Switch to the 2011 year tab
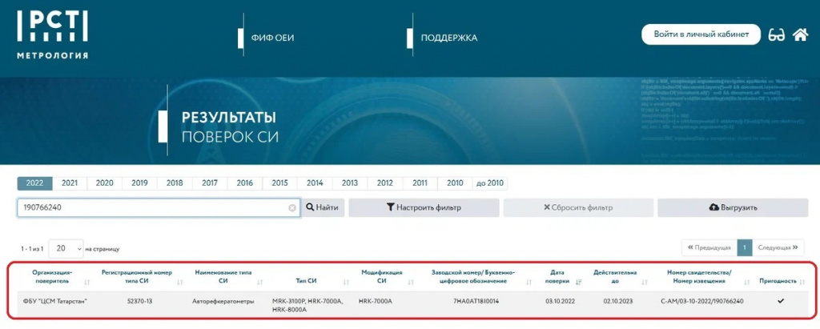 pyautogui.click(x=420, y=183)
